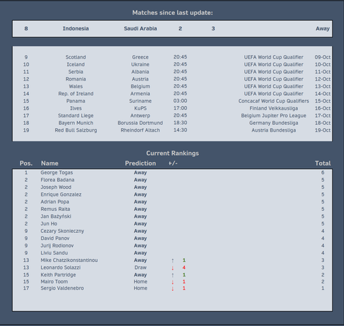Image resolution: width=344 pixels, height=326 pixels.
Task: Select George Togas in rankings
Action: click(56, 172)
